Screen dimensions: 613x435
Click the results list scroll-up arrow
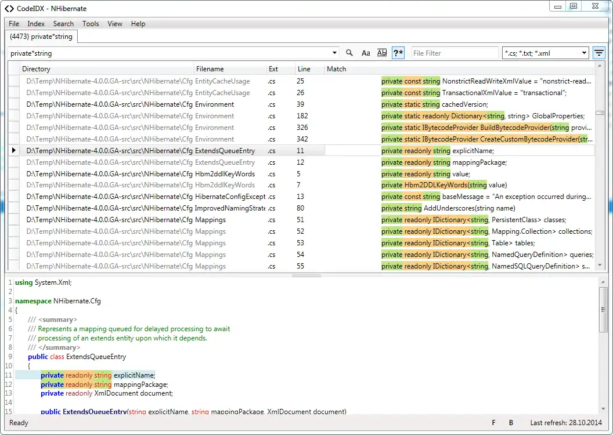pos(600,67)
